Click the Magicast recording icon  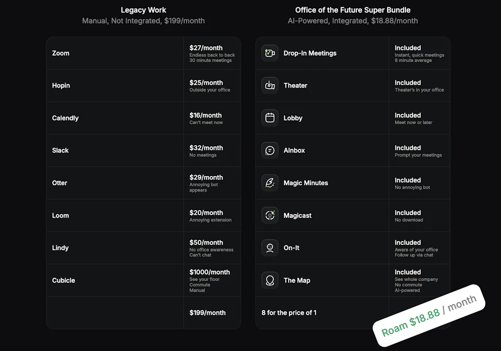[270, 215]
